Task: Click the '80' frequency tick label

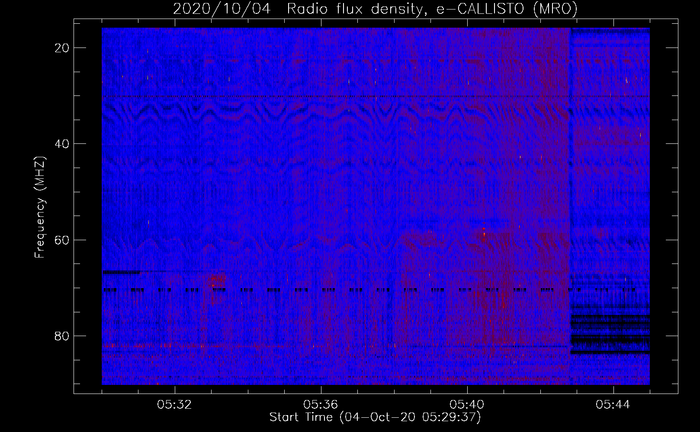Action: click(x=62, y=336)
